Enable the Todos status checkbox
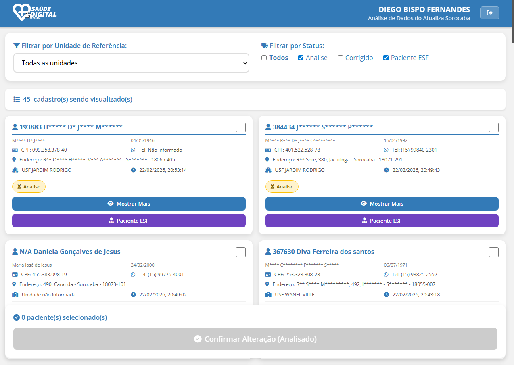The image size is (514, 365). coord(264,58)
